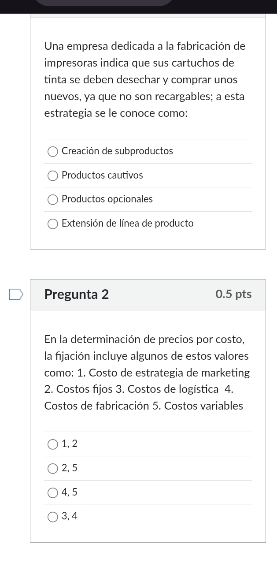This screenshot has width=277, height=567.
Task: Click the '0.5 pts' score label
Action: pyautogui.click(x=234, y=295)
